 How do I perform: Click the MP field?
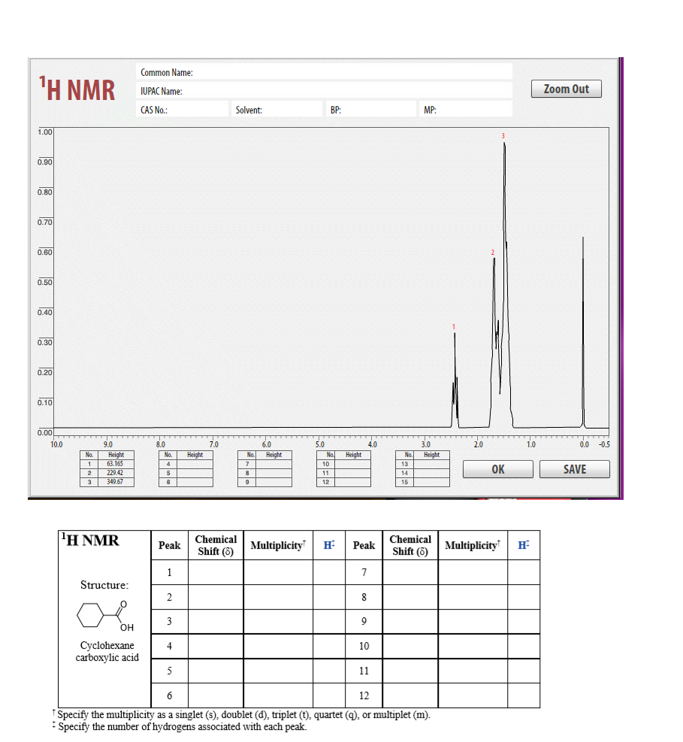pyautogui.click(x=466, y=109)
